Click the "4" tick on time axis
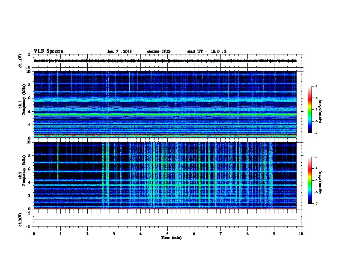The image size is (339, 262). [x=141, y=234]
